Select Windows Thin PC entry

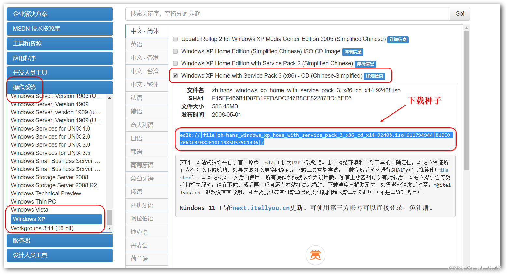click(34, 202)
